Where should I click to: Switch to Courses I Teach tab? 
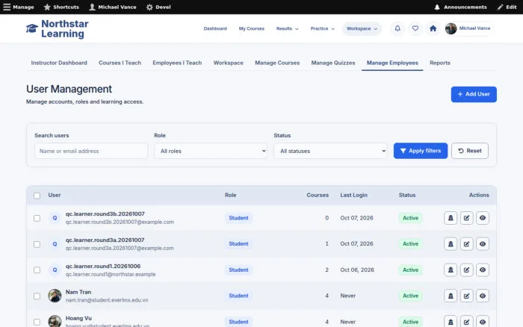tap(120, 63)
